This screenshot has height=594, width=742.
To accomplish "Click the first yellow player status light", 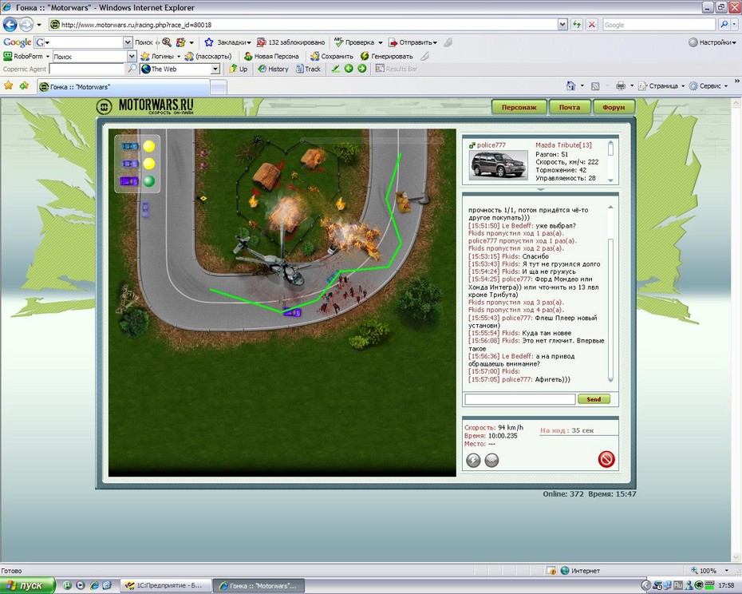I will [148, 146].
